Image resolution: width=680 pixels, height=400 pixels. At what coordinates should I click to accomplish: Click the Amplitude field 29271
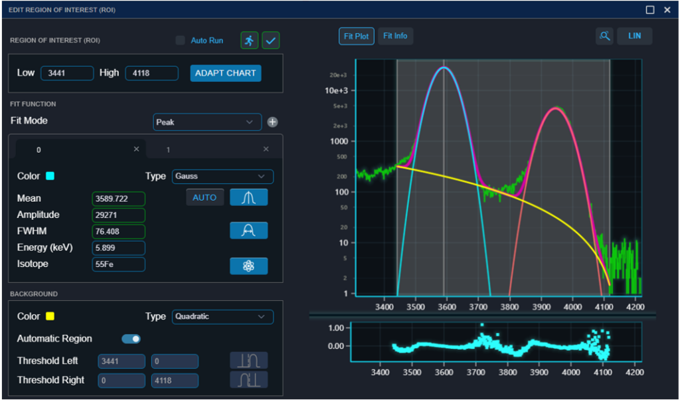pos(119,215)
